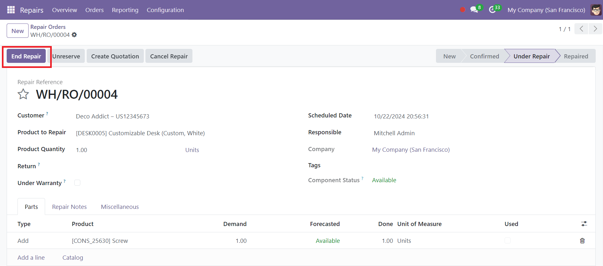Go back to Repair Orders breadcrumb
This screenshot has height=266, width=603.
point(48,27)
